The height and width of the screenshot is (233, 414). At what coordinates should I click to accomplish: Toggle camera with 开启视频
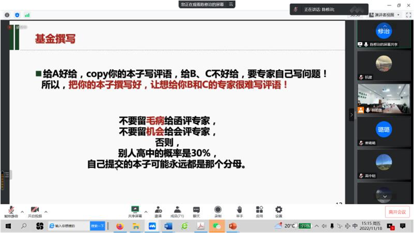[35, 211]
